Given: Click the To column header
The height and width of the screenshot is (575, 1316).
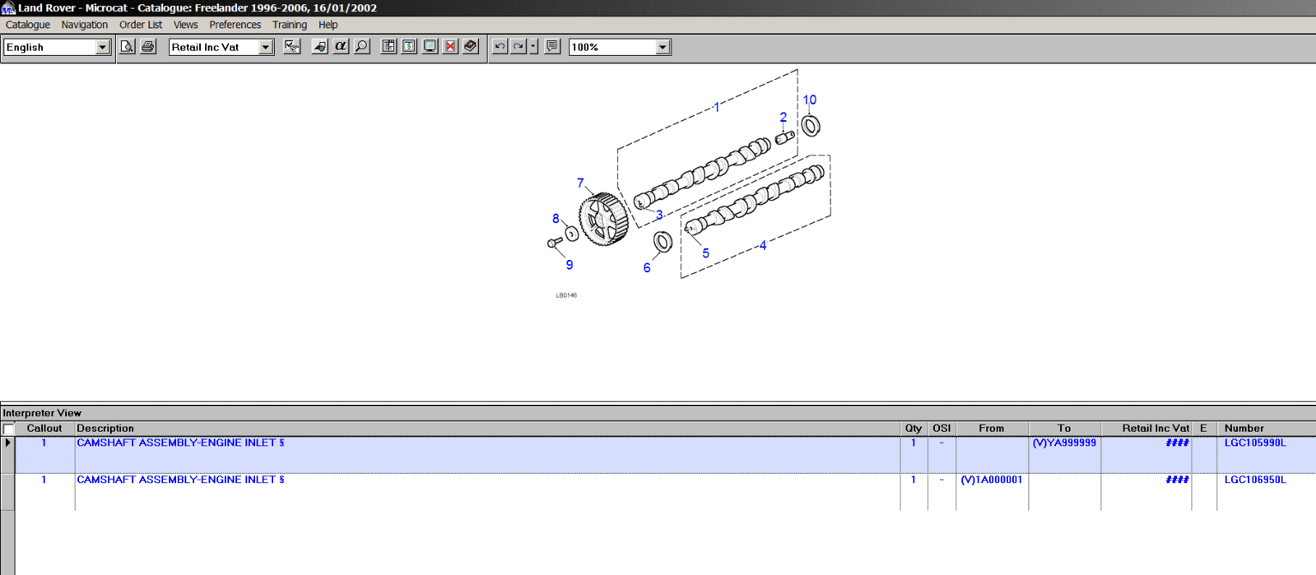Looking at the screenshot, I should [1064, 429].
